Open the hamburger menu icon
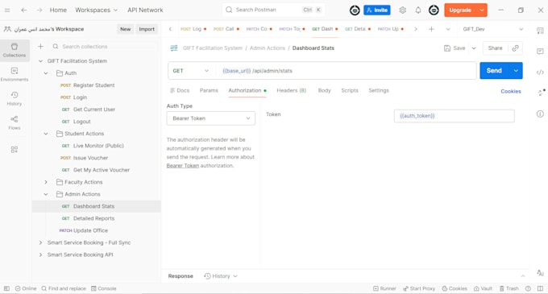Viewport: 548px width, 294px height. pyautogui.click(x=7, y=10)
